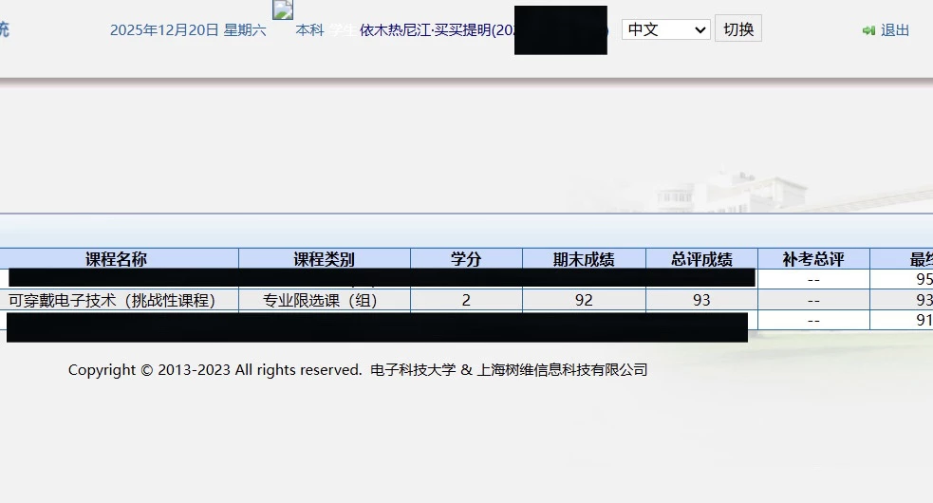Viewport: 933px width, 503px height.
Task: Click the date text 2025年12月20日 星期六
Action: pyautogui.click(x=188, y=29)
